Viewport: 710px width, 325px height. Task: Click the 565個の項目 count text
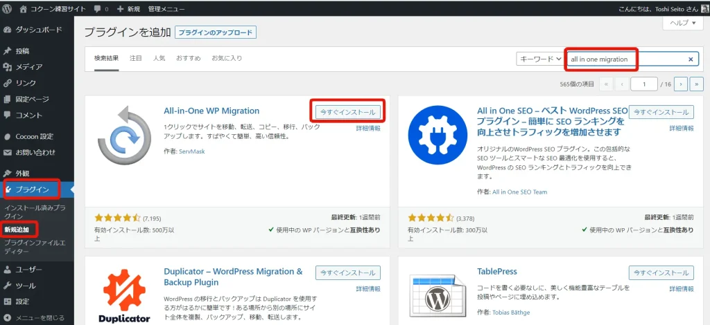[576, 84]
